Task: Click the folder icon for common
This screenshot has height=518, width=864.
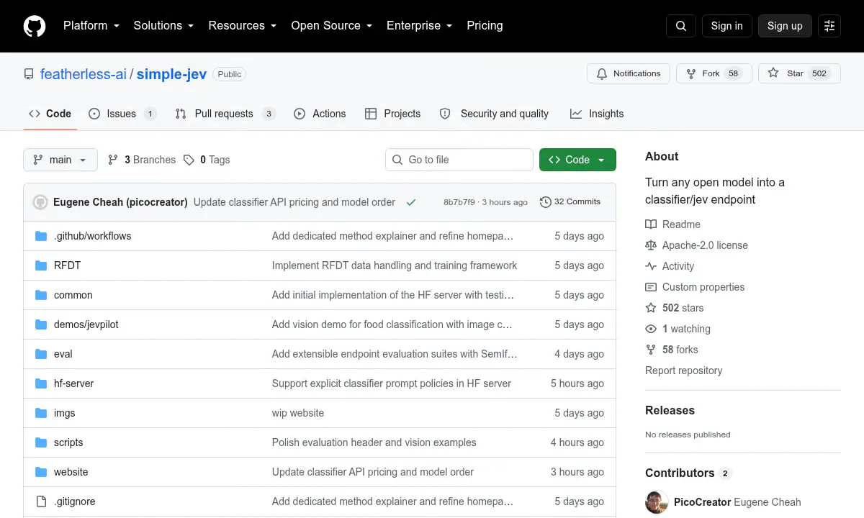Action: click(x=41, y=295)
